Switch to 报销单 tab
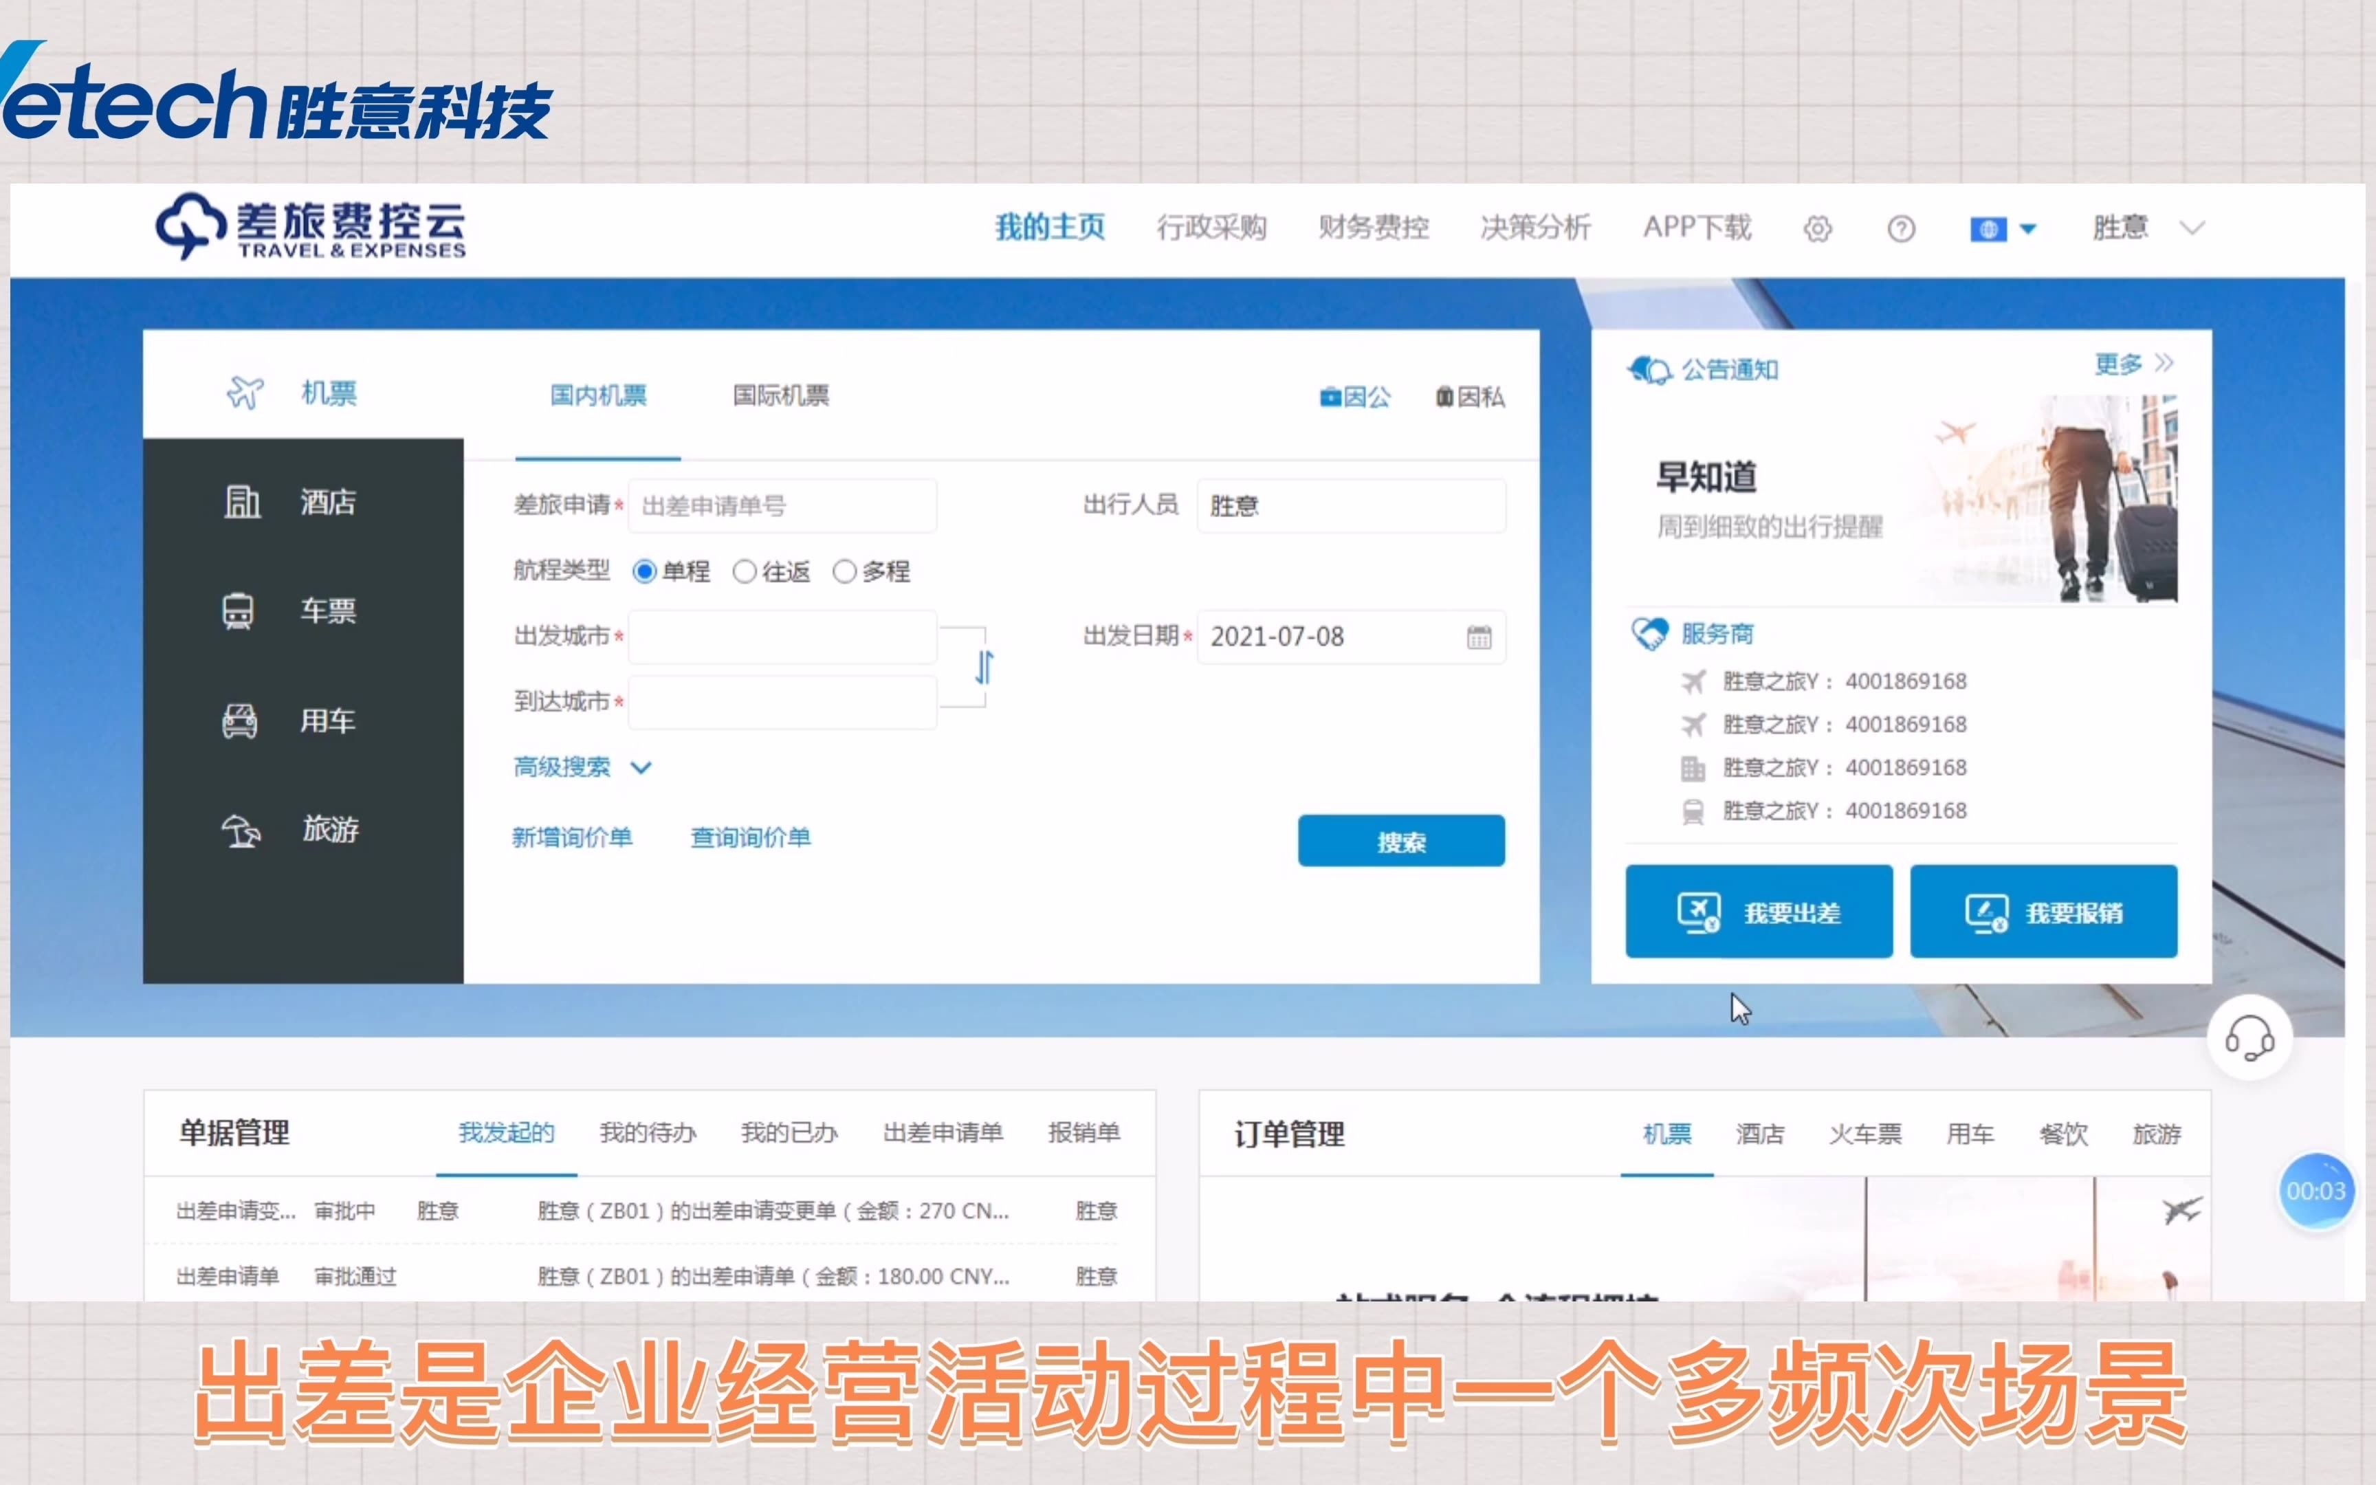Screen dimensions: 2376x1485 click(1084, 1134)
